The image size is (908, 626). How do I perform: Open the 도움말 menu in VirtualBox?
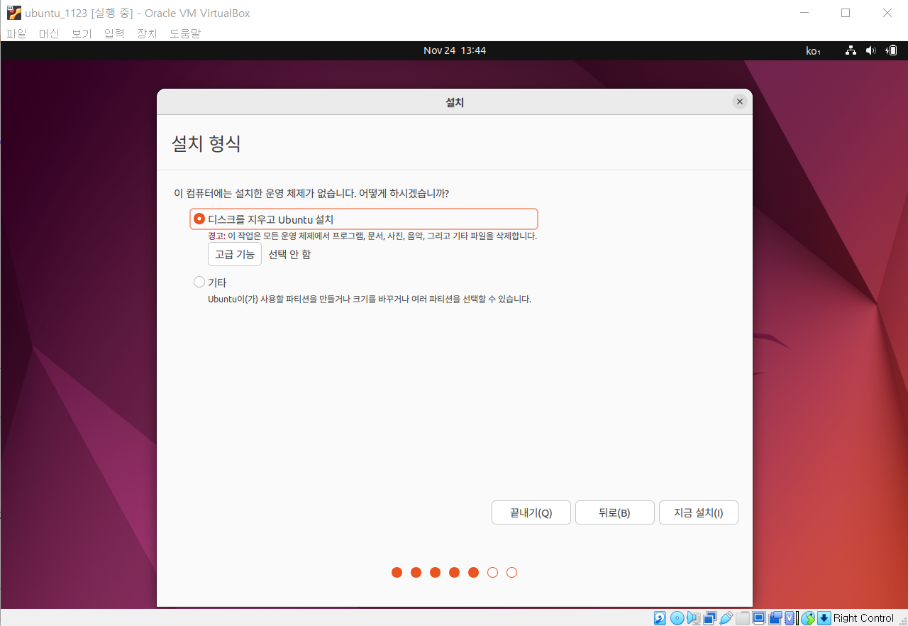coord(185,33)
